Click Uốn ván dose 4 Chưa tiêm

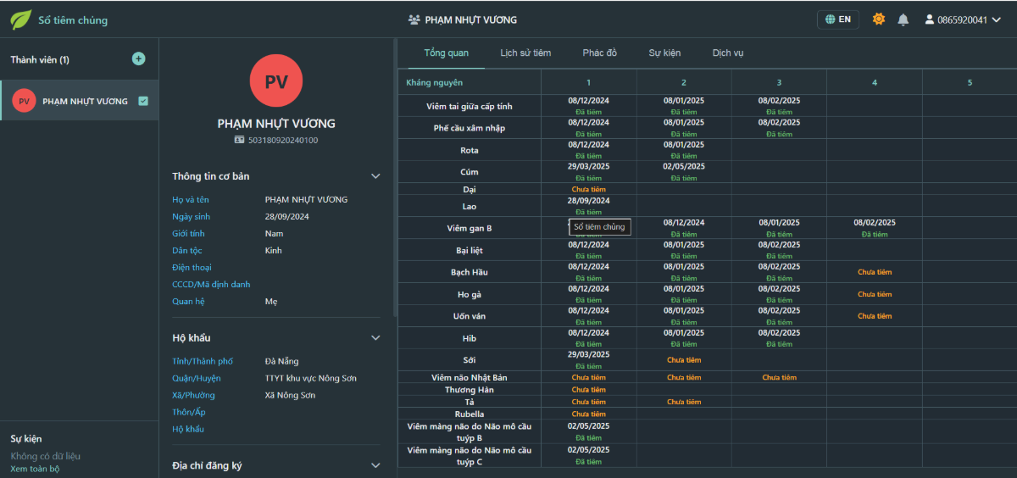click(x=875, y=316)
